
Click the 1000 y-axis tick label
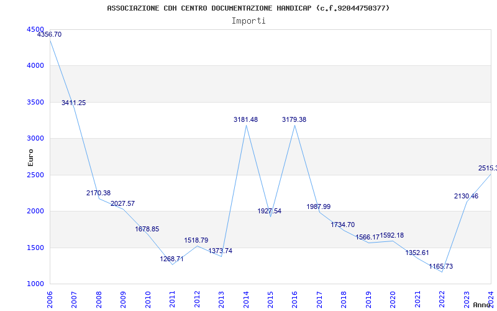(35, 284)
